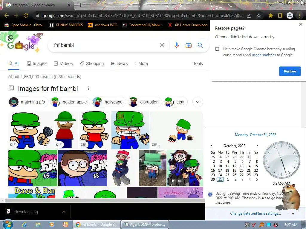This screenshot has height=229, width=306.
Task: Filter images by hellscape chip
Action: 109,102
